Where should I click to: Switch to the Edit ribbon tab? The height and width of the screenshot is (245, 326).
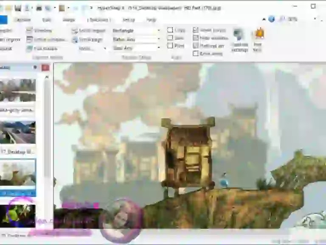coord(47,20)
